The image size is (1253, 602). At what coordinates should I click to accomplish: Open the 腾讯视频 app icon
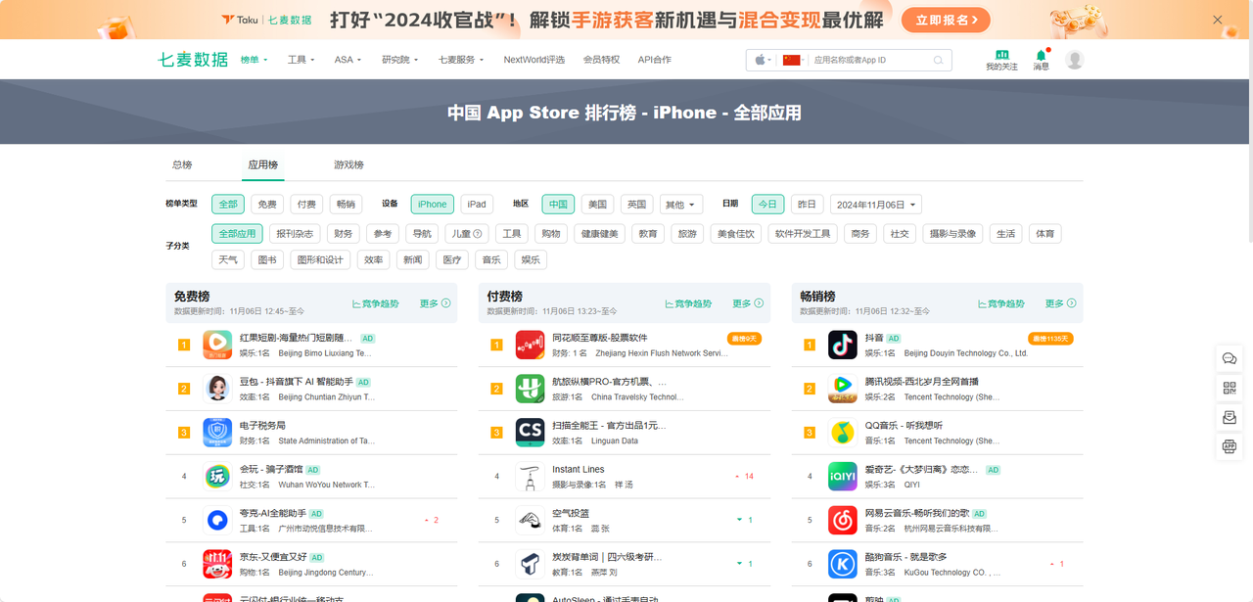[843, 389]
